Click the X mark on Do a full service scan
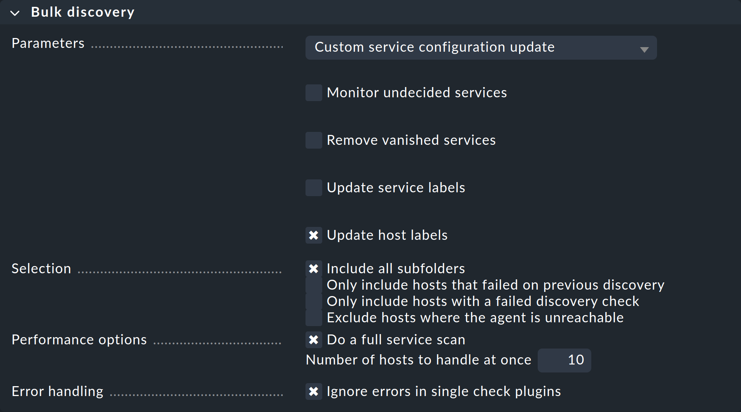This screenshot has height=412, width=741. coord(313,339)
